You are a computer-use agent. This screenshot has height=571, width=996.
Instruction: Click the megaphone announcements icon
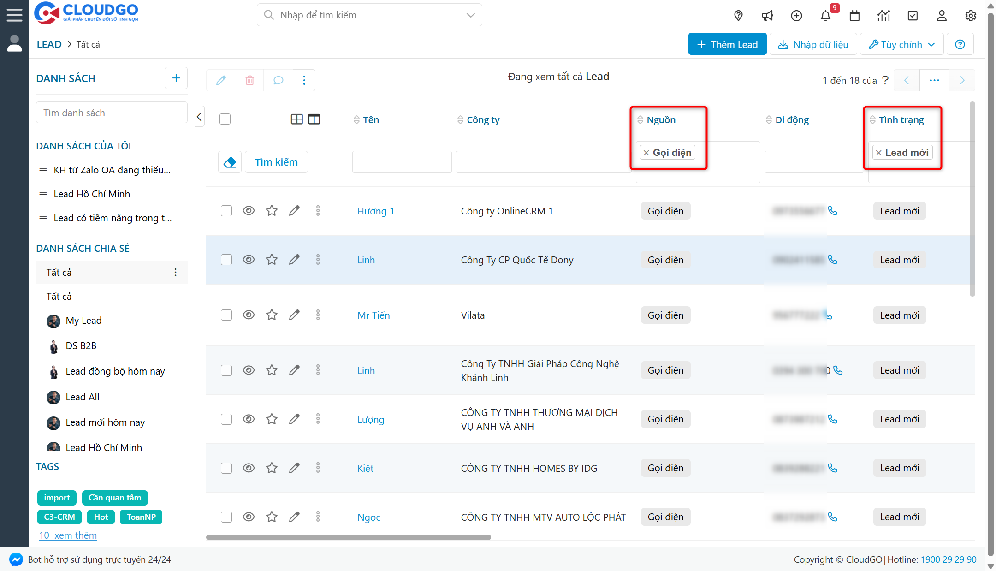pos(767,16)
